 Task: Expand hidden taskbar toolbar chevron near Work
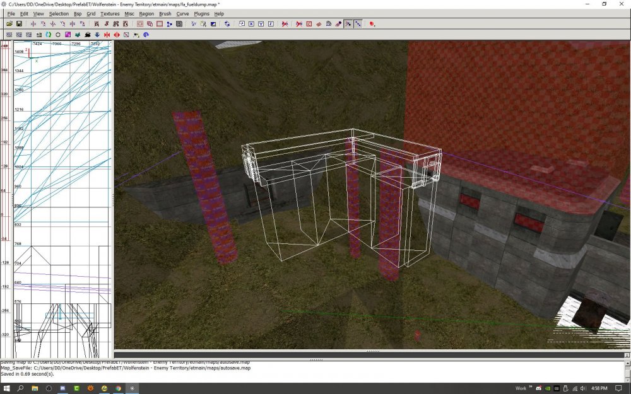pos(531,388)
